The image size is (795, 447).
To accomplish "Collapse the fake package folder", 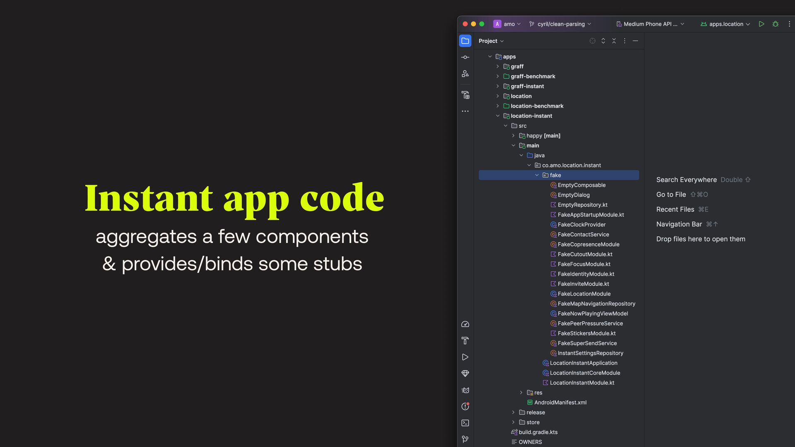I will 537,175.
